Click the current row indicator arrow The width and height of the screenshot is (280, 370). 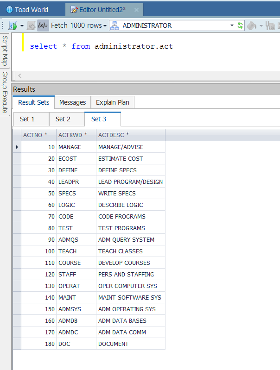[17, 147]
